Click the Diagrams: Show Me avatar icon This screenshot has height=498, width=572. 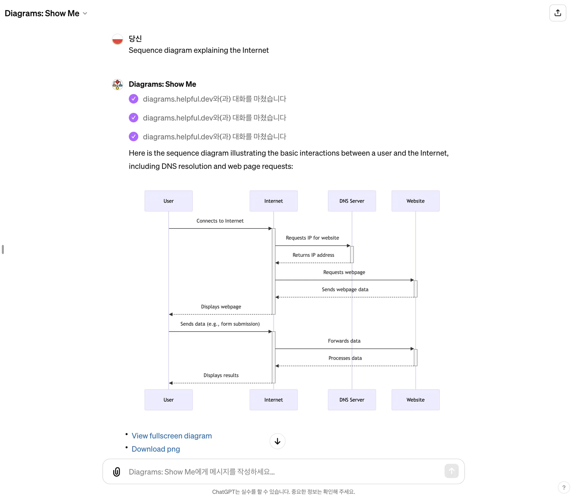118,84
